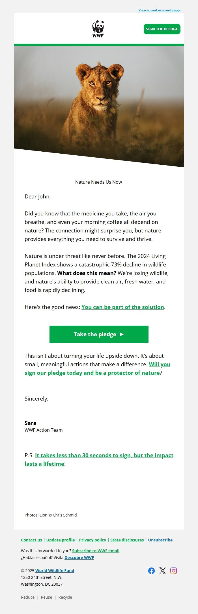Image resolution: width=198 pixels, height=614 pixels.
Task: Open WWF's X profile
Action: 163,571
